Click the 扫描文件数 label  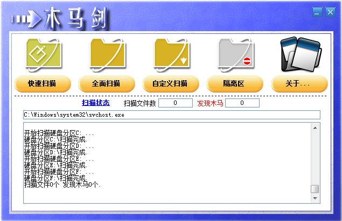click(140, 103)
